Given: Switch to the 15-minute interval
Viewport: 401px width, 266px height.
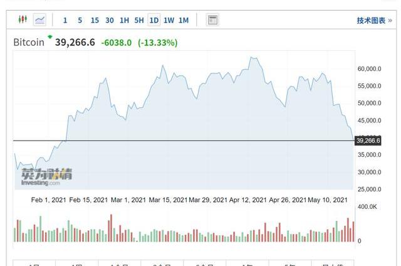Looking at the screenshot, I should click(95, 20).
